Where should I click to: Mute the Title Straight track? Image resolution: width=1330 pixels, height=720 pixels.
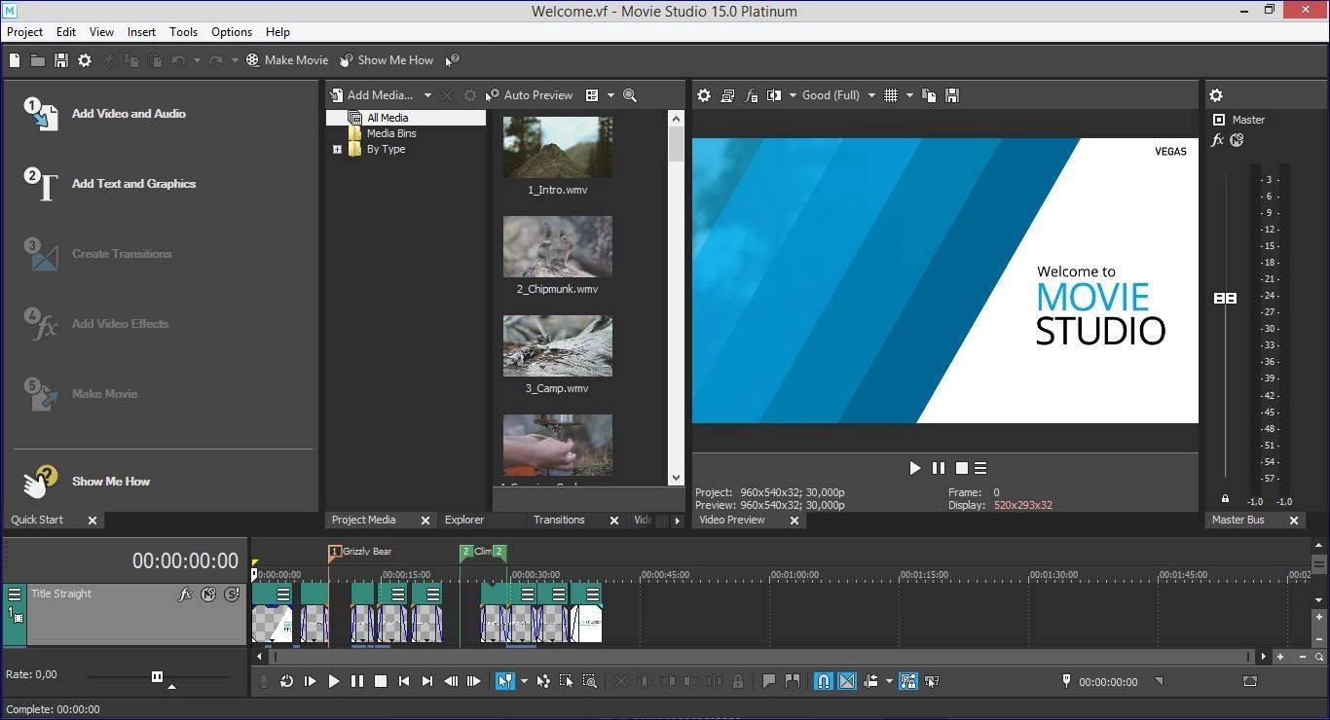pos(208,594)
